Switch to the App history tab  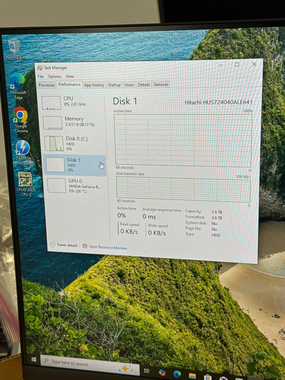94,85
